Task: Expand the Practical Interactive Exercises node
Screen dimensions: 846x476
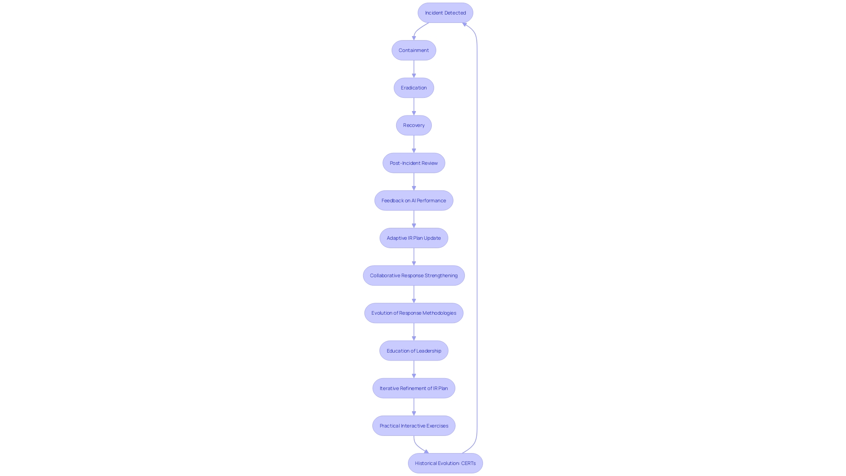Action: 414,425
